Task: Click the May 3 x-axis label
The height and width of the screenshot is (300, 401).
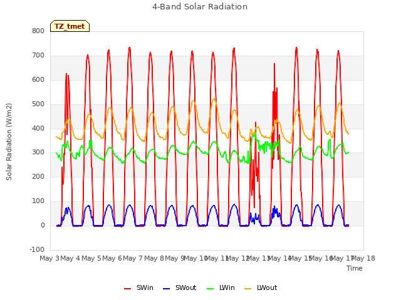Action: click(x=49, y=258)
